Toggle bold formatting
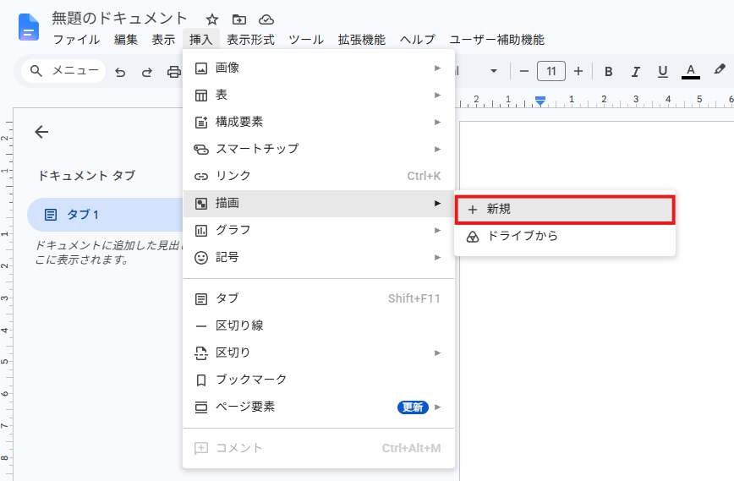 pos(609,72)
